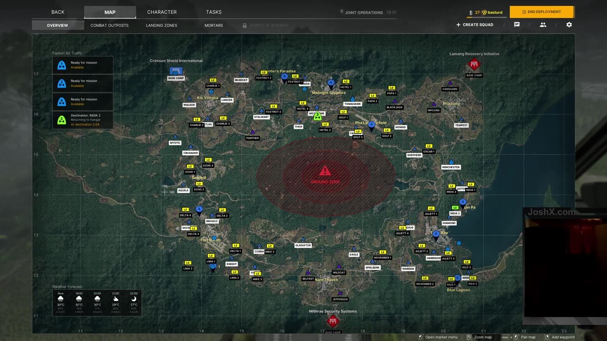Click the GLADIATOR outpost triangle marker
Screen dimensions: 607x341
(x=303, y=240)
